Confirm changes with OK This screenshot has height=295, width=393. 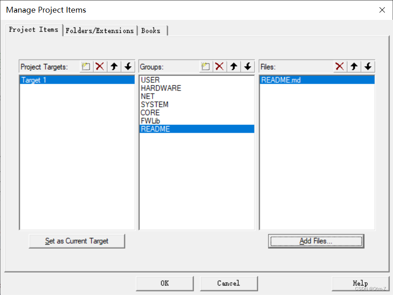coord(164,283)
